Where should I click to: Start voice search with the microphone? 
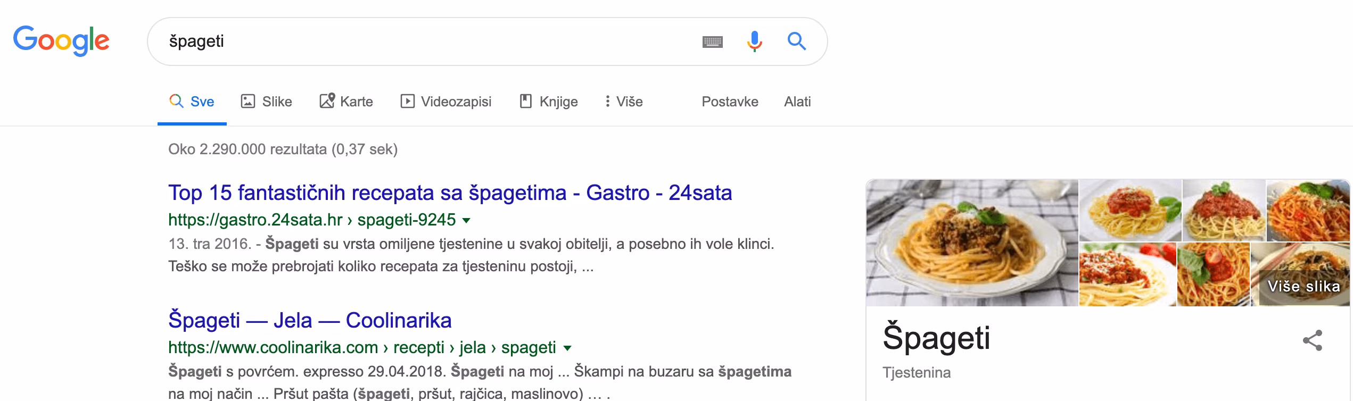coord(754,41)
